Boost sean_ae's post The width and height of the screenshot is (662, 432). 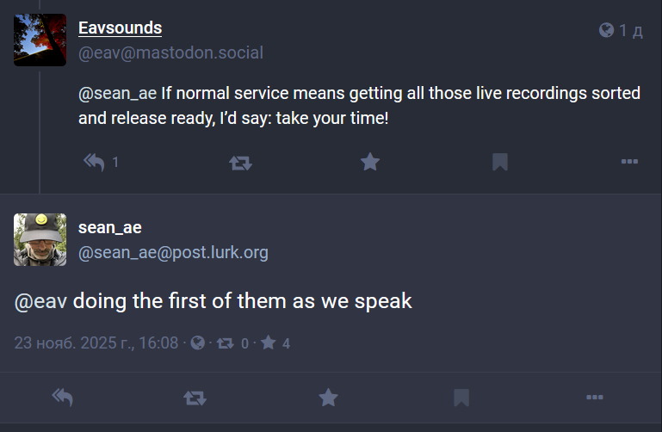tap(195, 397)
